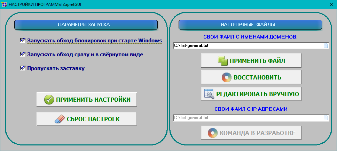This screenshot has height=151, width=337.
Task: Click green squares icon on ПРИМЕНИТЬ ФАЙЛ
Action: 223,61
